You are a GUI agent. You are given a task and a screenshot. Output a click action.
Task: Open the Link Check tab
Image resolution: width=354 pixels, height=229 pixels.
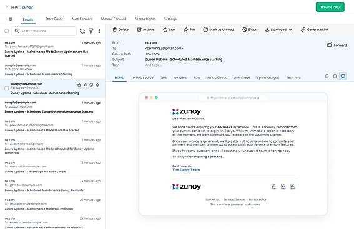(242, 78)
